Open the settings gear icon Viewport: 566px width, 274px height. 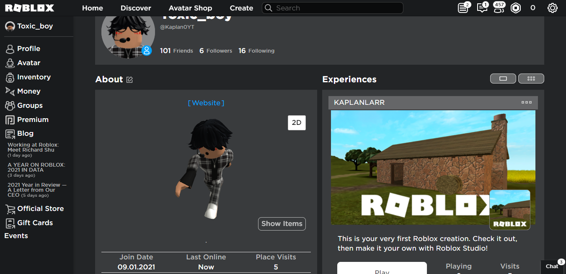[x=553, y=8]
